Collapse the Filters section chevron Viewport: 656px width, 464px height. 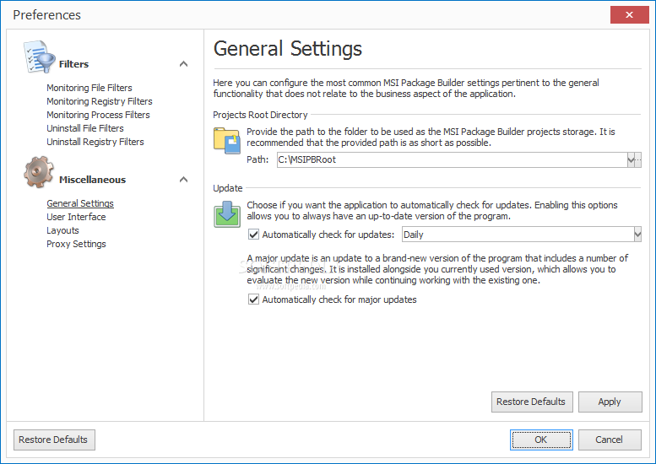[x=183, y=64]
